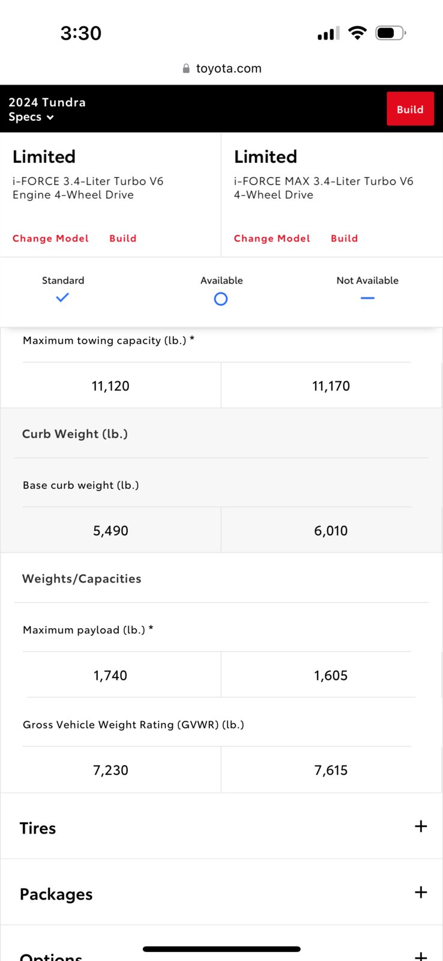Image resolution: width=443 pixels, height=961 pixels.
Task: Expand the Packages section plus icon
Action: pyautogui.click(x=421, y=893)
